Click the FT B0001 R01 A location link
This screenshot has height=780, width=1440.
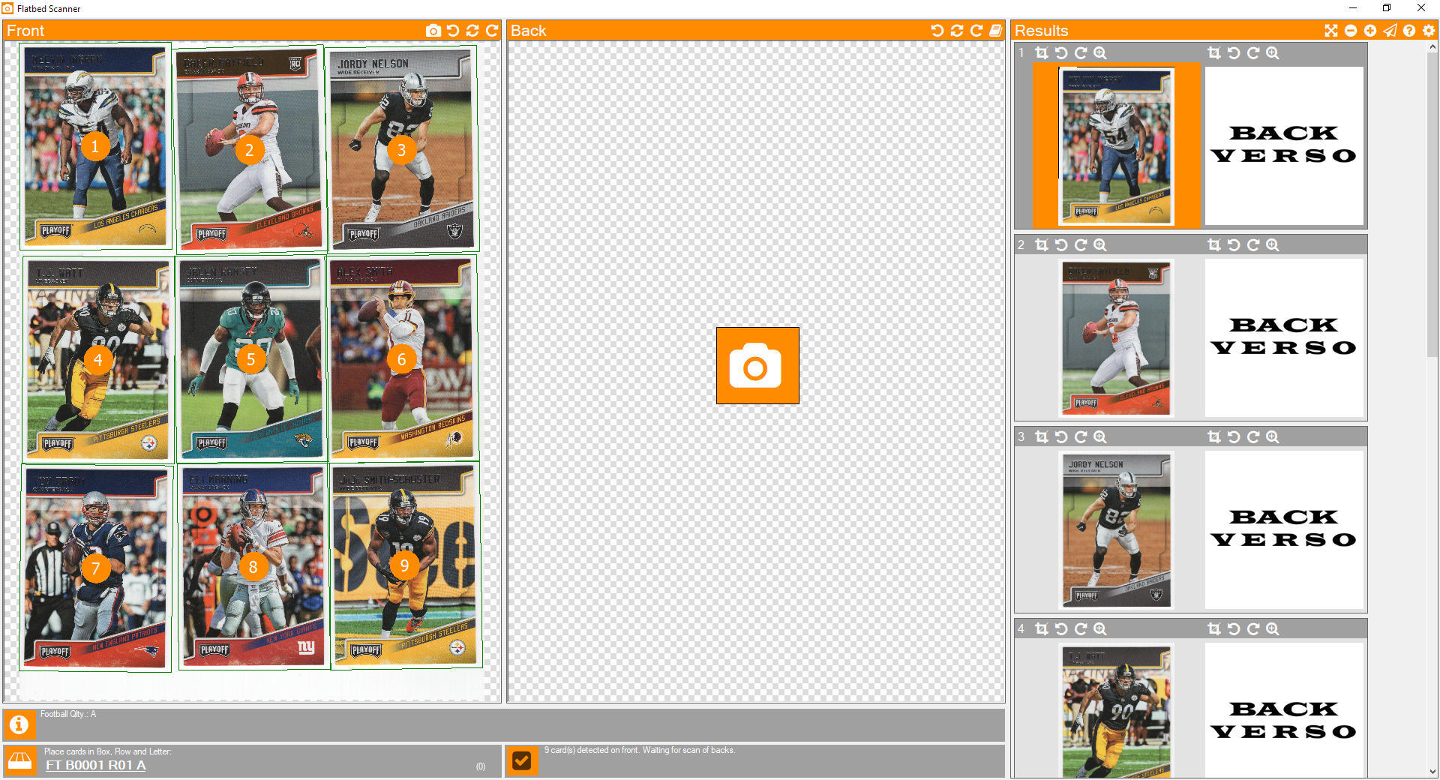tap(95, 766)
